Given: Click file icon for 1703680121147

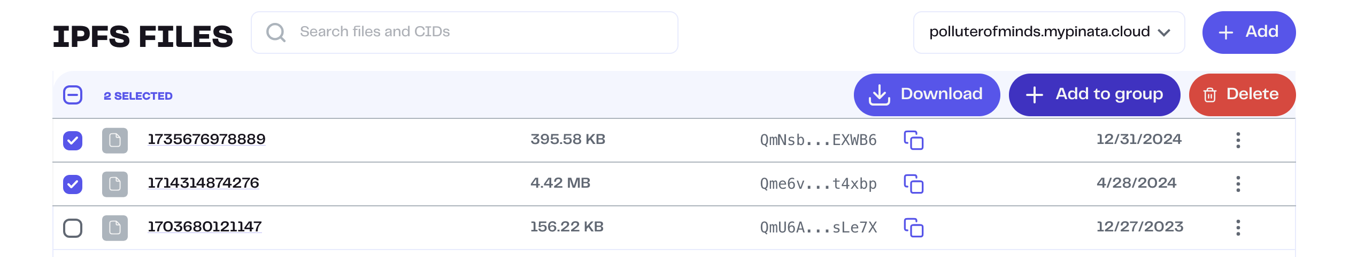Looking at the screenshot, I should click(x=115, y=228).
